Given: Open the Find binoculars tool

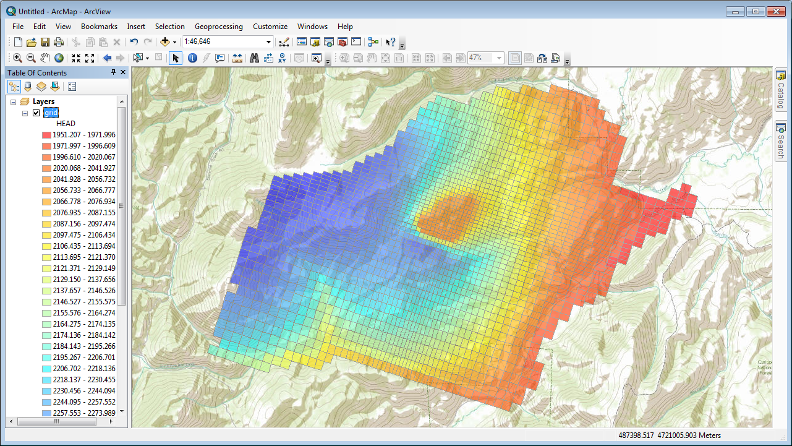Looking at the screenshot, I should (254, 58).
